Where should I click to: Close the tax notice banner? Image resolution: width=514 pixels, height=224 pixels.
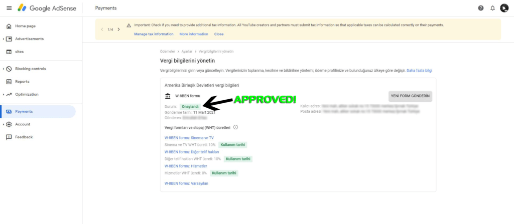tap(219, 34)
